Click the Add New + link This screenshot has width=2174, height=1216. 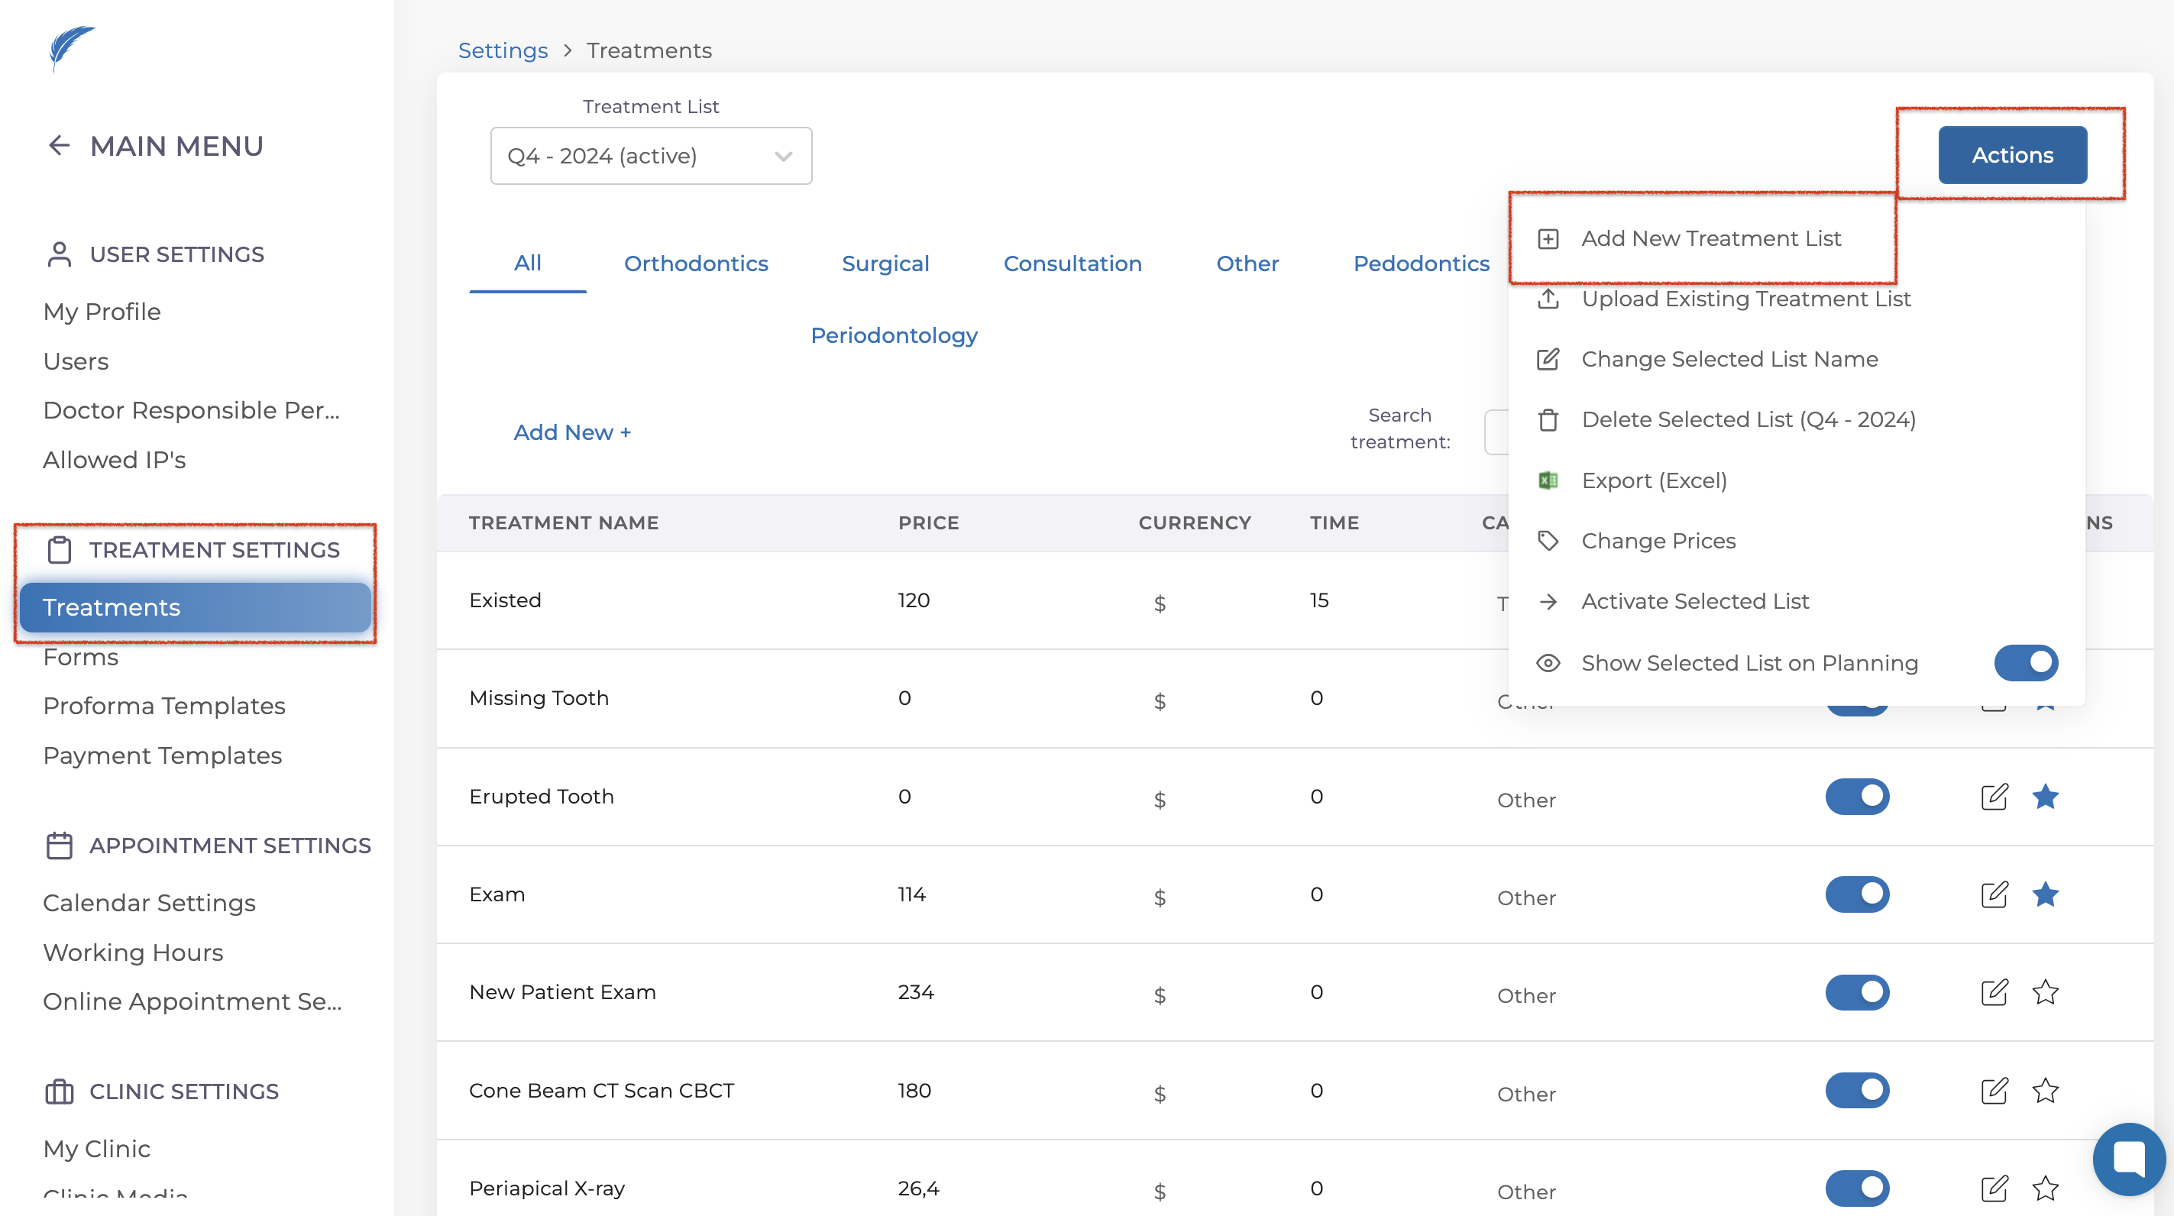(x=571, y=432)
